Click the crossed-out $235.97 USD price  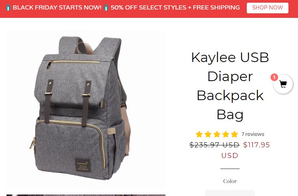215,145
